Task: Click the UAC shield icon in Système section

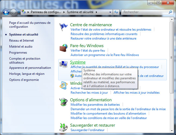Action: 72,76
